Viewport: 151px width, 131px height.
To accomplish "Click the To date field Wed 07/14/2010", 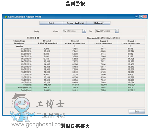I will tap(105, 31).
